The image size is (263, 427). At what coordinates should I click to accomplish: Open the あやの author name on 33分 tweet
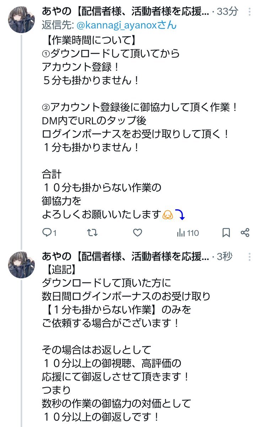pos(125,12)
